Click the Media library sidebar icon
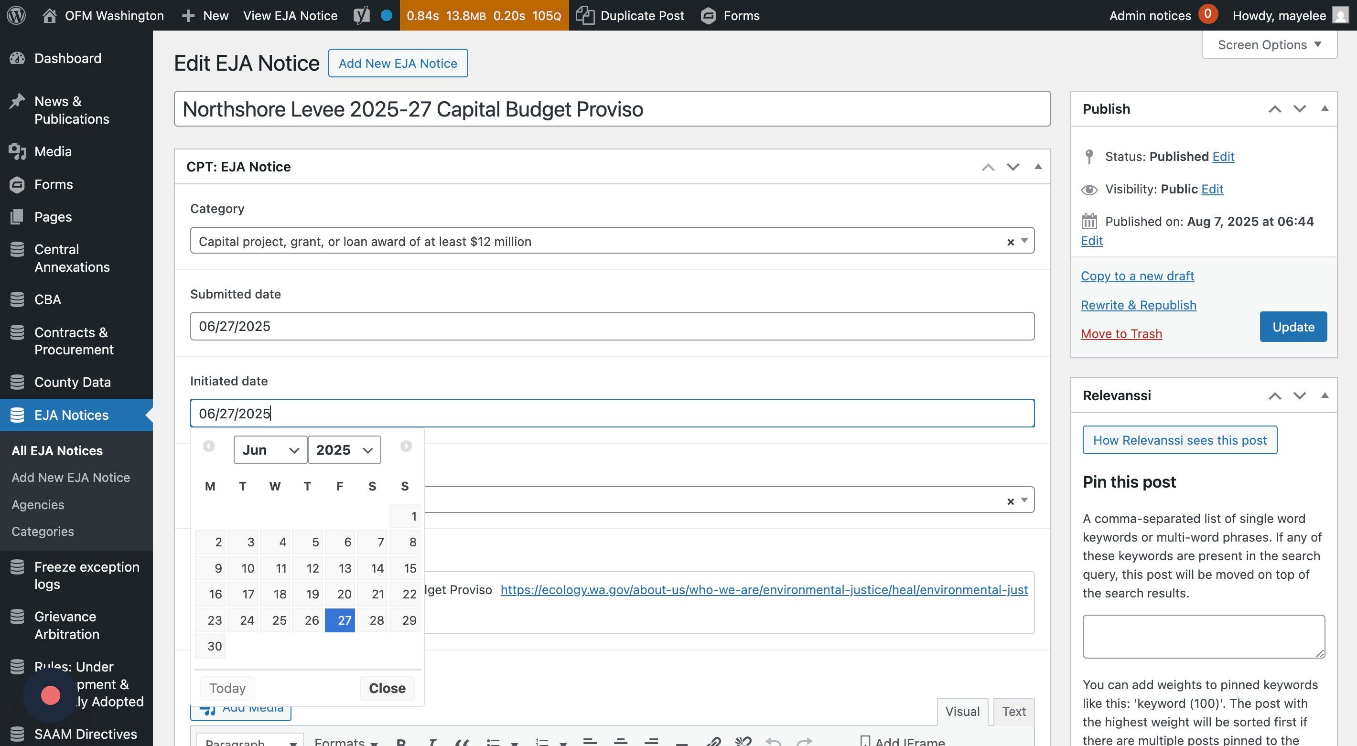Image resolution: width=1357 pixels, height=746 pixels. click(17, 151)
